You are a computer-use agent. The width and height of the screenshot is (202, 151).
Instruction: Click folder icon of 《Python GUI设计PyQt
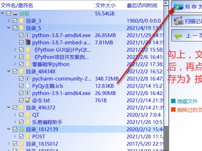pyautogui.click(x=28, y=50)
